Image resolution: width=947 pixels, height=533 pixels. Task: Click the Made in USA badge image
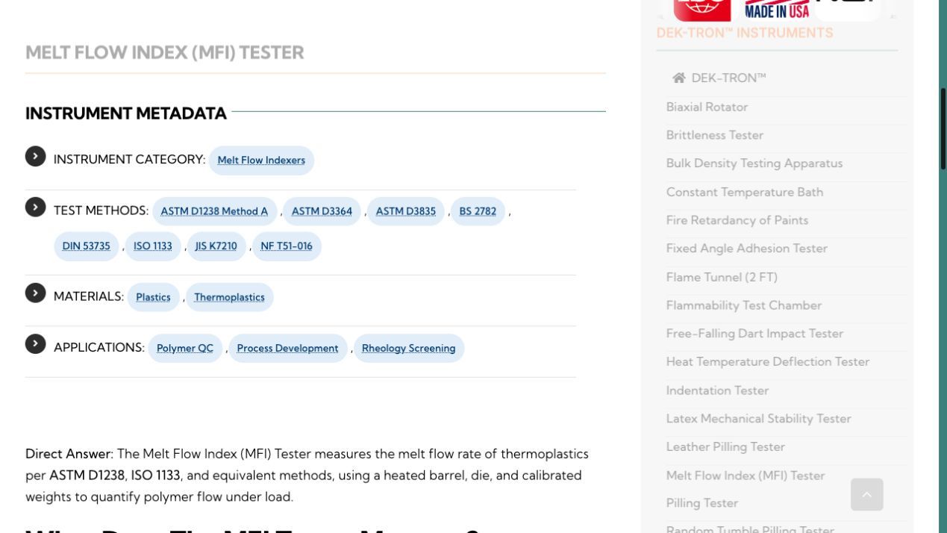coord(777,10)
